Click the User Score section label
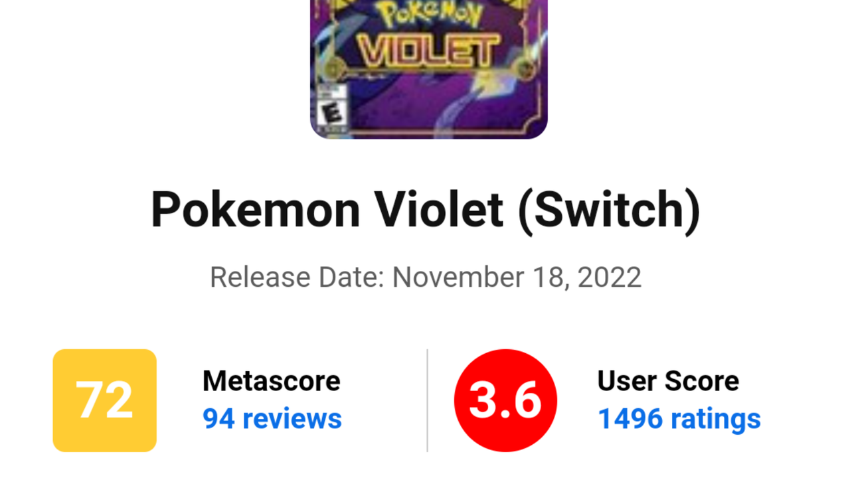This screenshot has height=478, width=850. (668, 381)
